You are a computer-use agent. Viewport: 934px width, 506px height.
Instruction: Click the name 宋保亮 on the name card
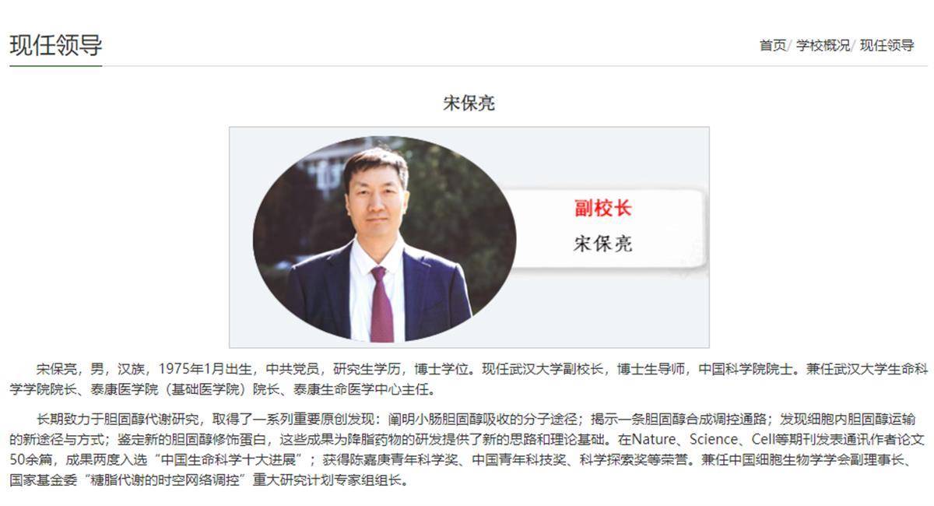603,244
